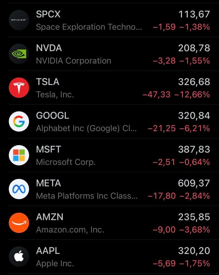Toggle Apple's change value −5,69 −1,75%
219x275 pixels.
click(x=181, y=263)
